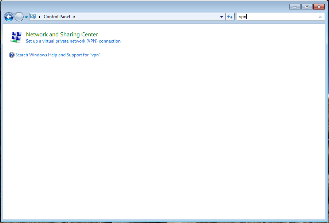329x223 pixels.
Task: Clear the vpn search with the X
Action: (320, 17)
